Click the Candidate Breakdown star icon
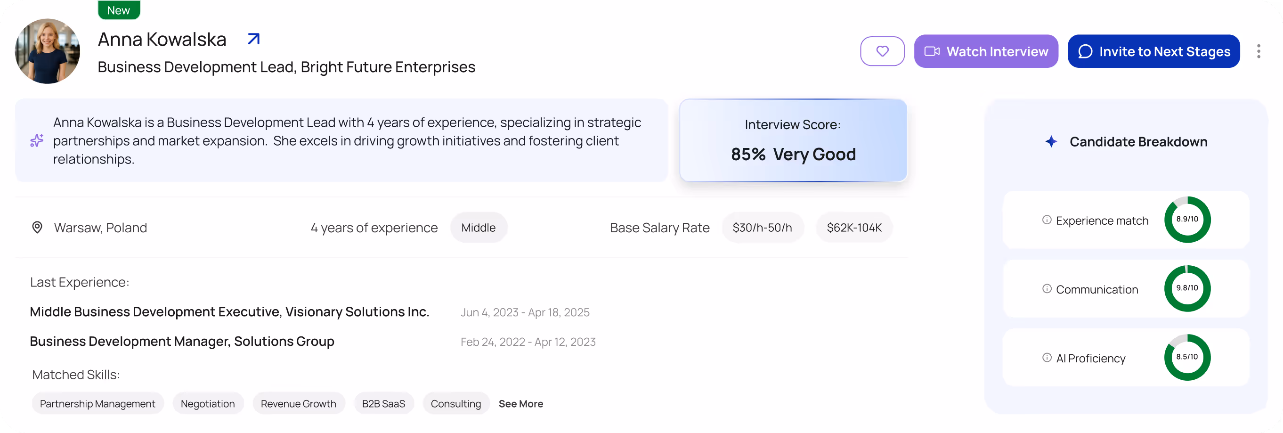The width and height of the screenshot is (1283, 433). click(1051, 142)
